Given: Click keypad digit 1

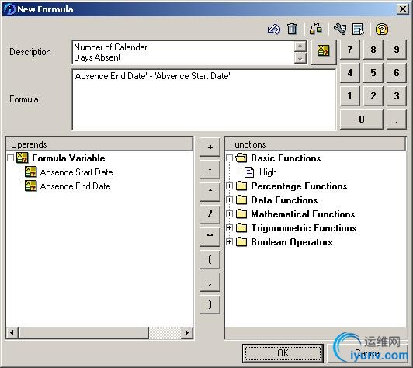Looking at the screenshot, I should [x=350, y=96].
